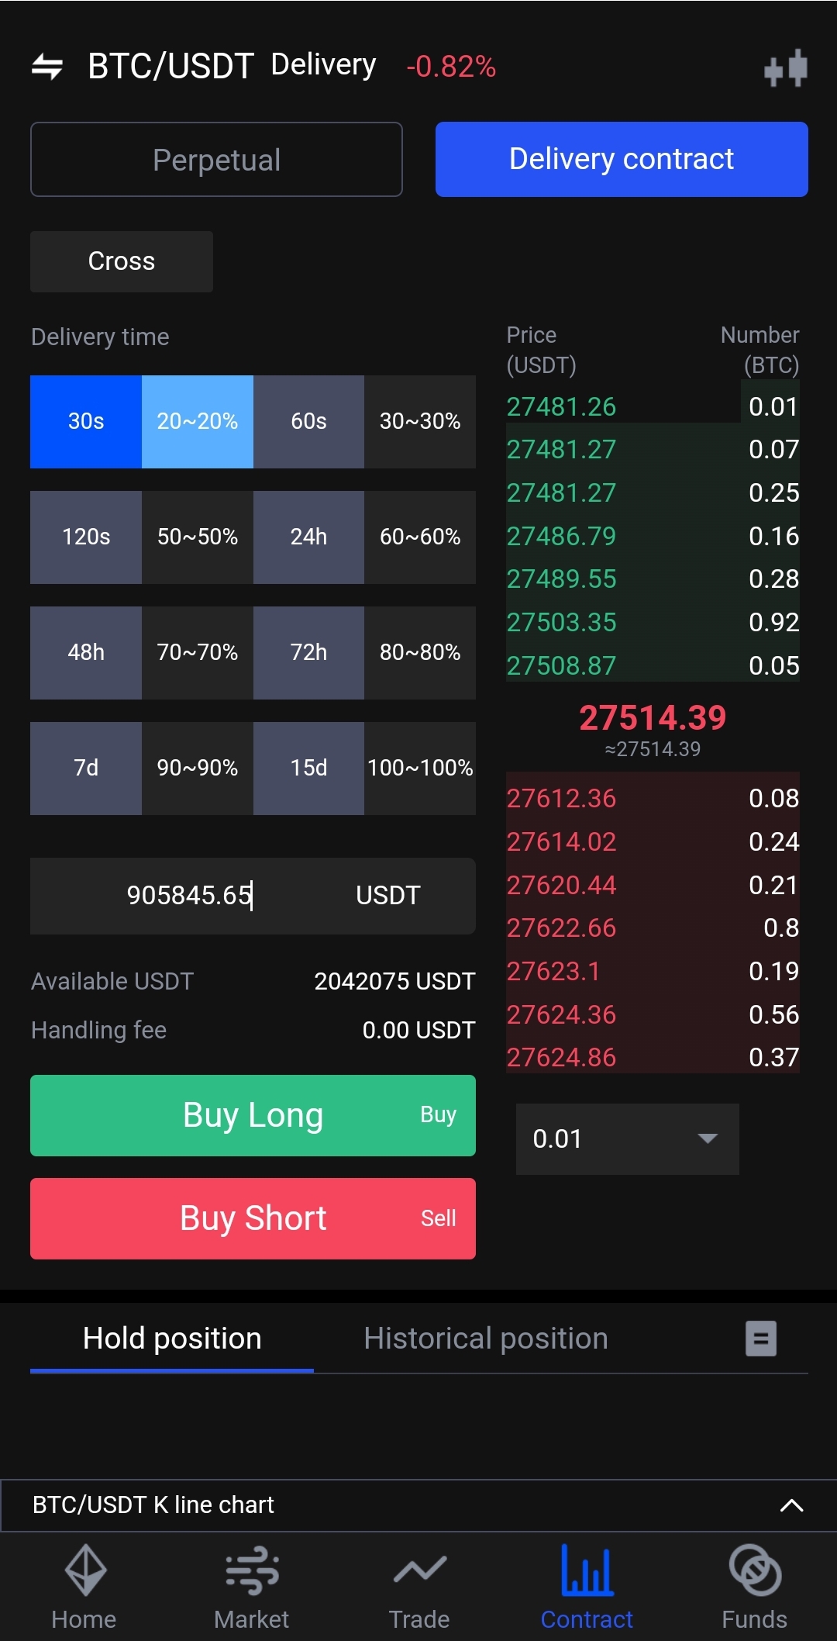Viewport: 837px width, 1641px height.
Task: Select the 24h delivery time option
Action: point(308,537)
